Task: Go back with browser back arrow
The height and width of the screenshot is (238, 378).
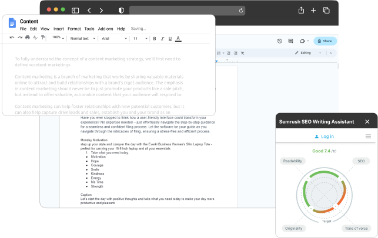Action: (89, 11)
